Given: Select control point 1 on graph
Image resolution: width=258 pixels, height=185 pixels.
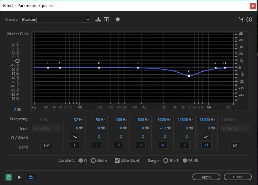Looking at the screenshot, I should click(60, 67).
